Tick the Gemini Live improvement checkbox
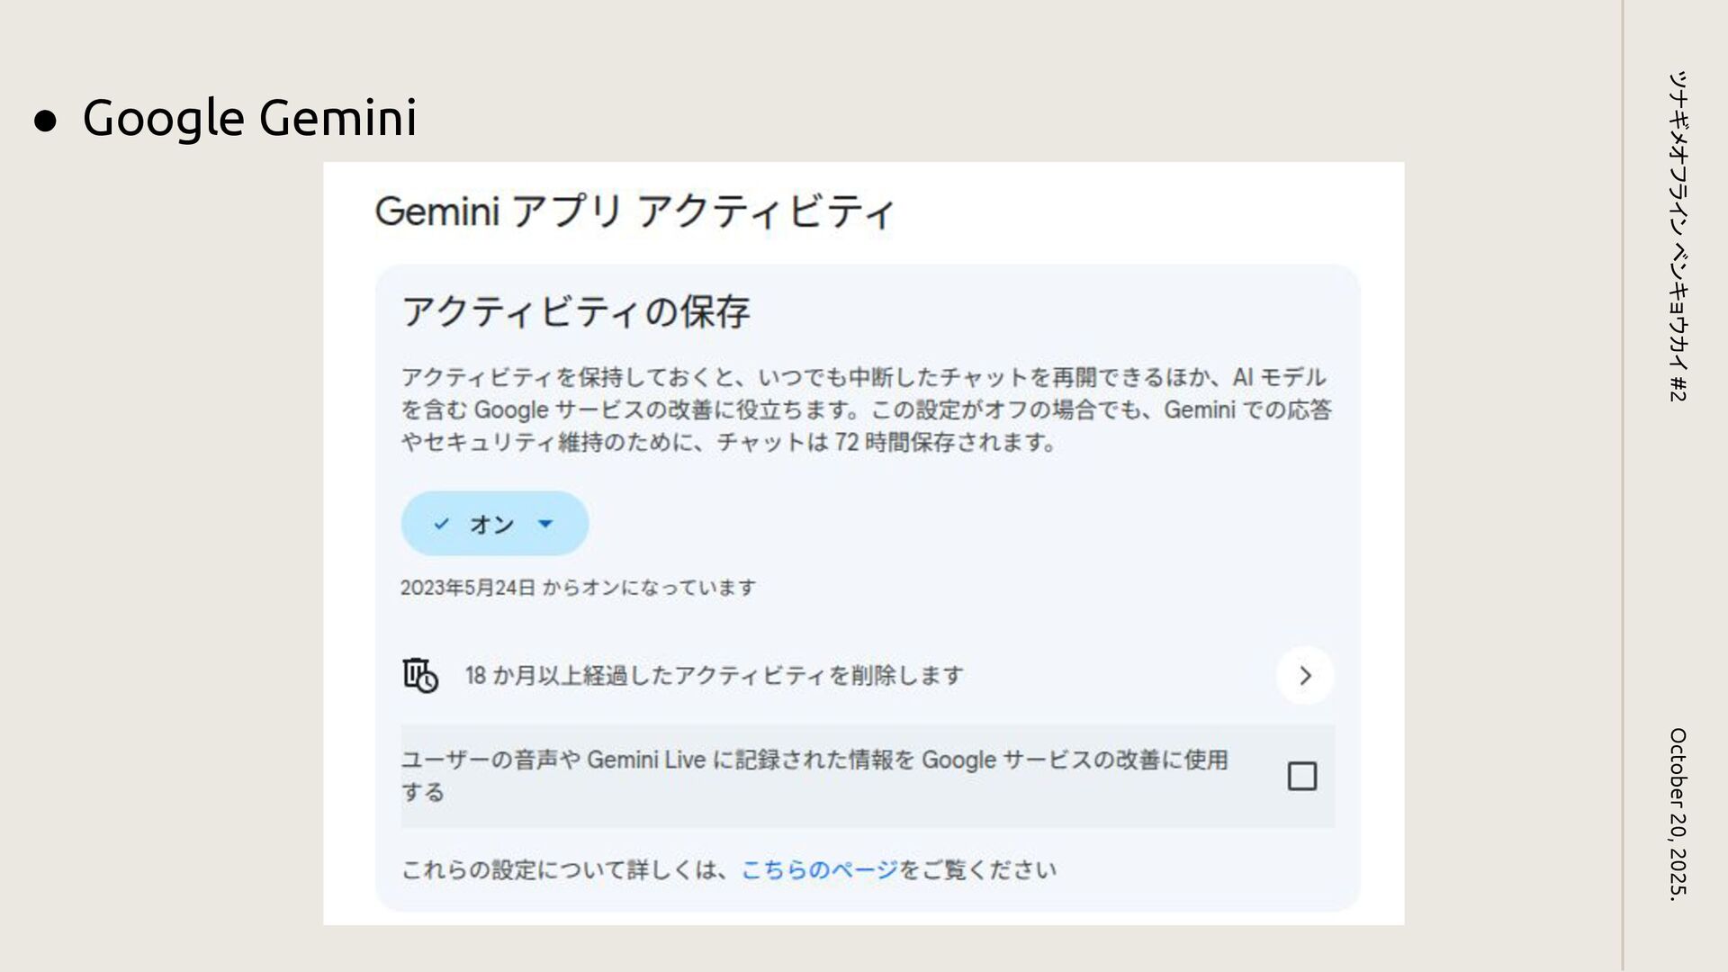This screenshot has width=1728, height=972. click(x=1301, y=776)
